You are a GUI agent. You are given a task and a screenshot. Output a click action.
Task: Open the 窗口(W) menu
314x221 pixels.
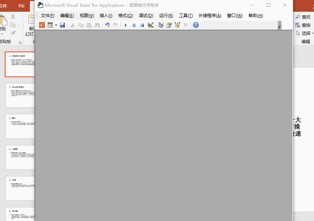(235, 16)
